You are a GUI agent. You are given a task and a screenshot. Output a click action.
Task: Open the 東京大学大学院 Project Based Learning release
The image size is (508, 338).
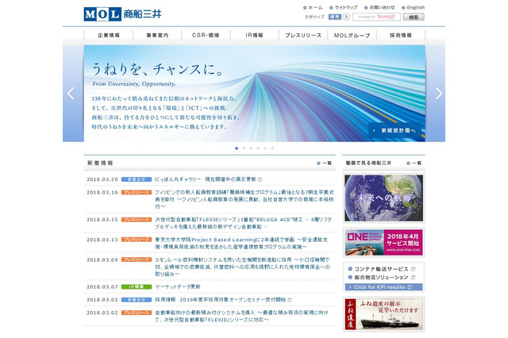[x=241, y=243]
